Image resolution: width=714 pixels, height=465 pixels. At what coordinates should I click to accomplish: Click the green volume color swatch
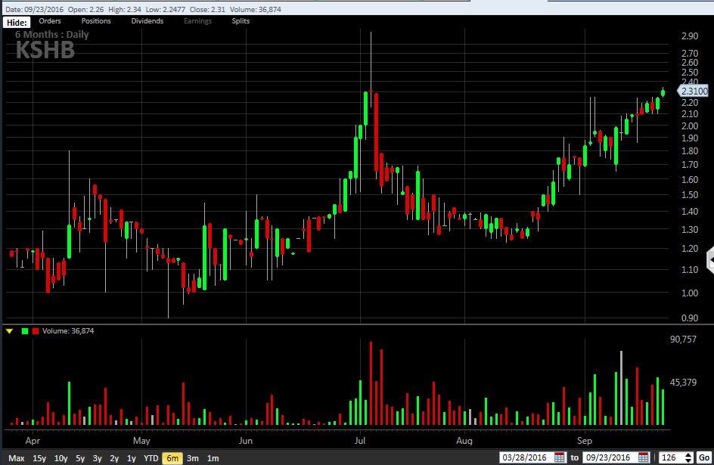(x=25, y=331)
